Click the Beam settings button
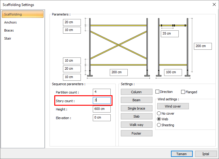 pos(136,100)
